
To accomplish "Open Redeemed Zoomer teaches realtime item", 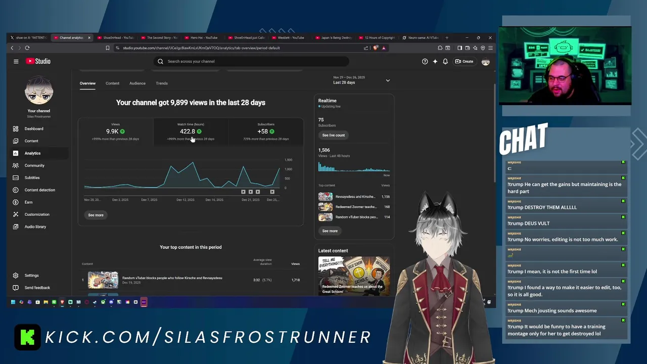I will [354, 207].
